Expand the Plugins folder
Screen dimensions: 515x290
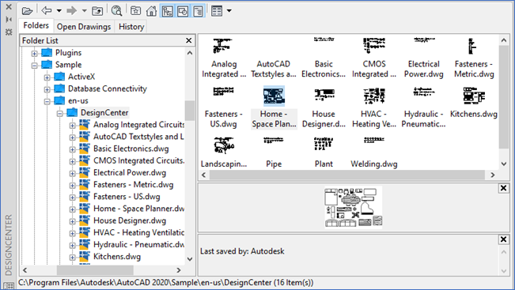click(35, 53)
